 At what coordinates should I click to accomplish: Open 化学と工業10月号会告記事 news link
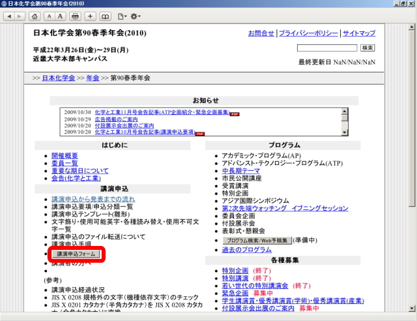click(145, 132)
